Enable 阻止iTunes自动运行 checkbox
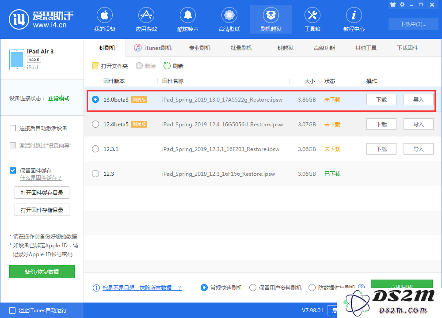Screen dimensions: 442x318 pos(12,310)
